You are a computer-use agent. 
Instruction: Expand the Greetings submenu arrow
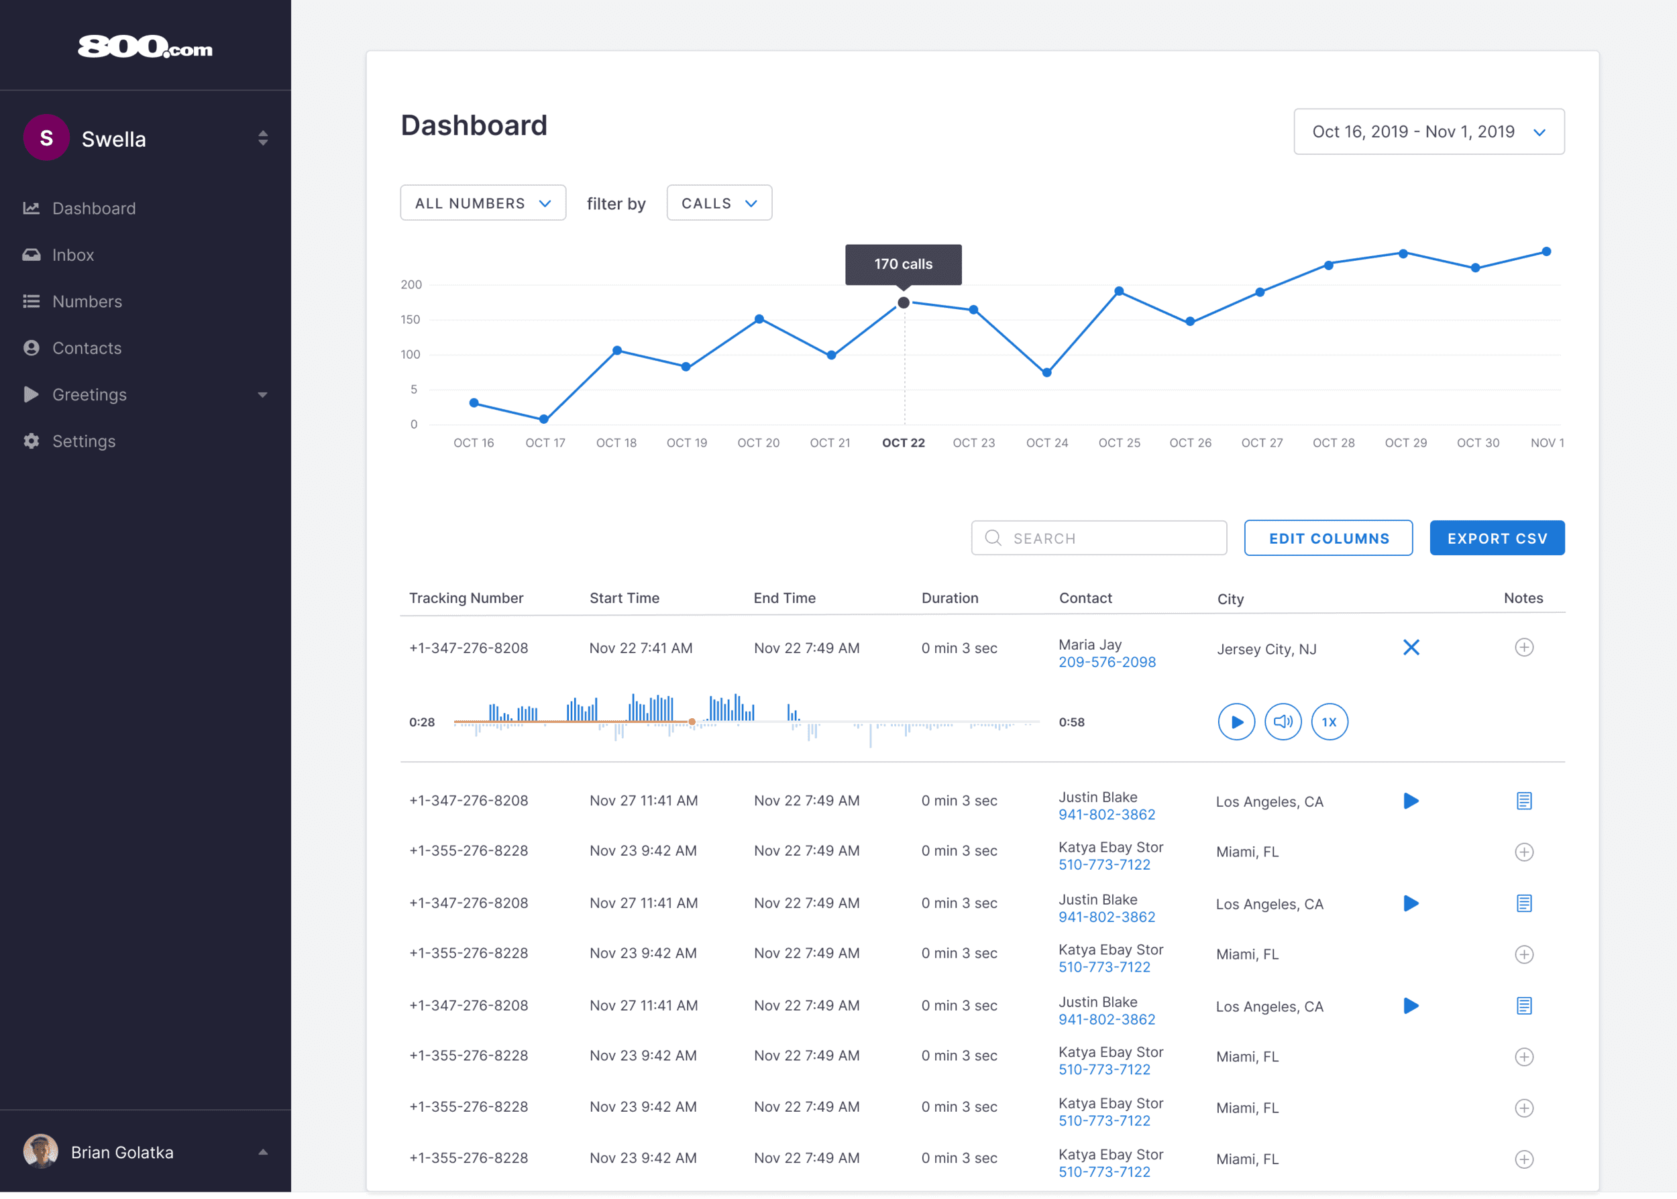(262, 395)
